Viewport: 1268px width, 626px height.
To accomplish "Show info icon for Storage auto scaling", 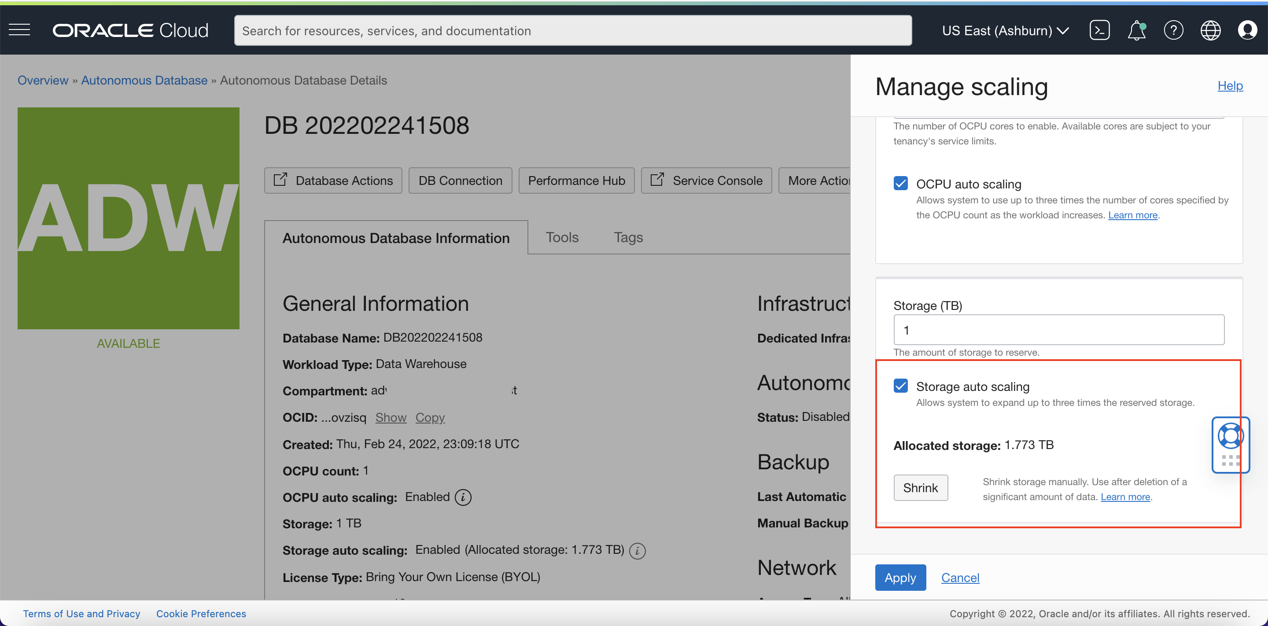I will (638, 550).
